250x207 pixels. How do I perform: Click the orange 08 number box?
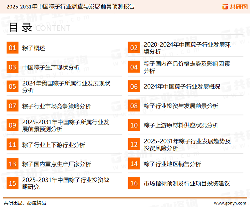(x=134, y=106)
